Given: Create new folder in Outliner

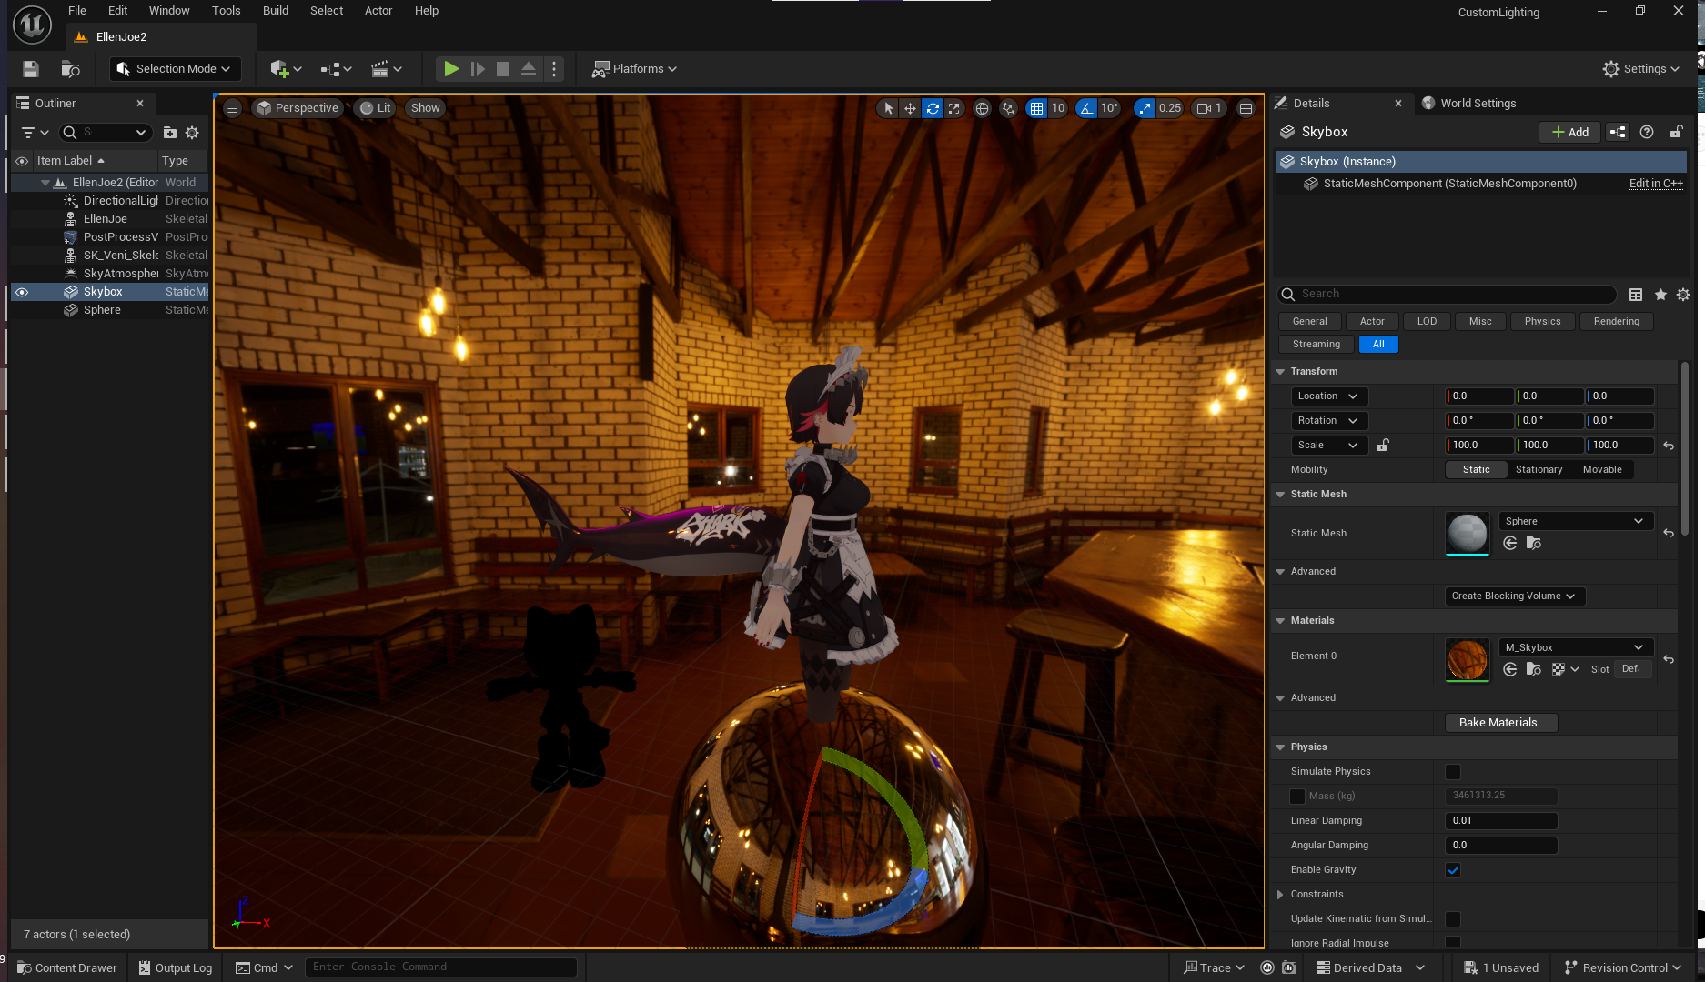Looking at the screenshot, I should pyautogui.click(x=169, y=133).
